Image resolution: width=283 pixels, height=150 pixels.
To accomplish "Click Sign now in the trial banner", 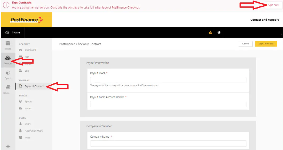I will point(273,5).
